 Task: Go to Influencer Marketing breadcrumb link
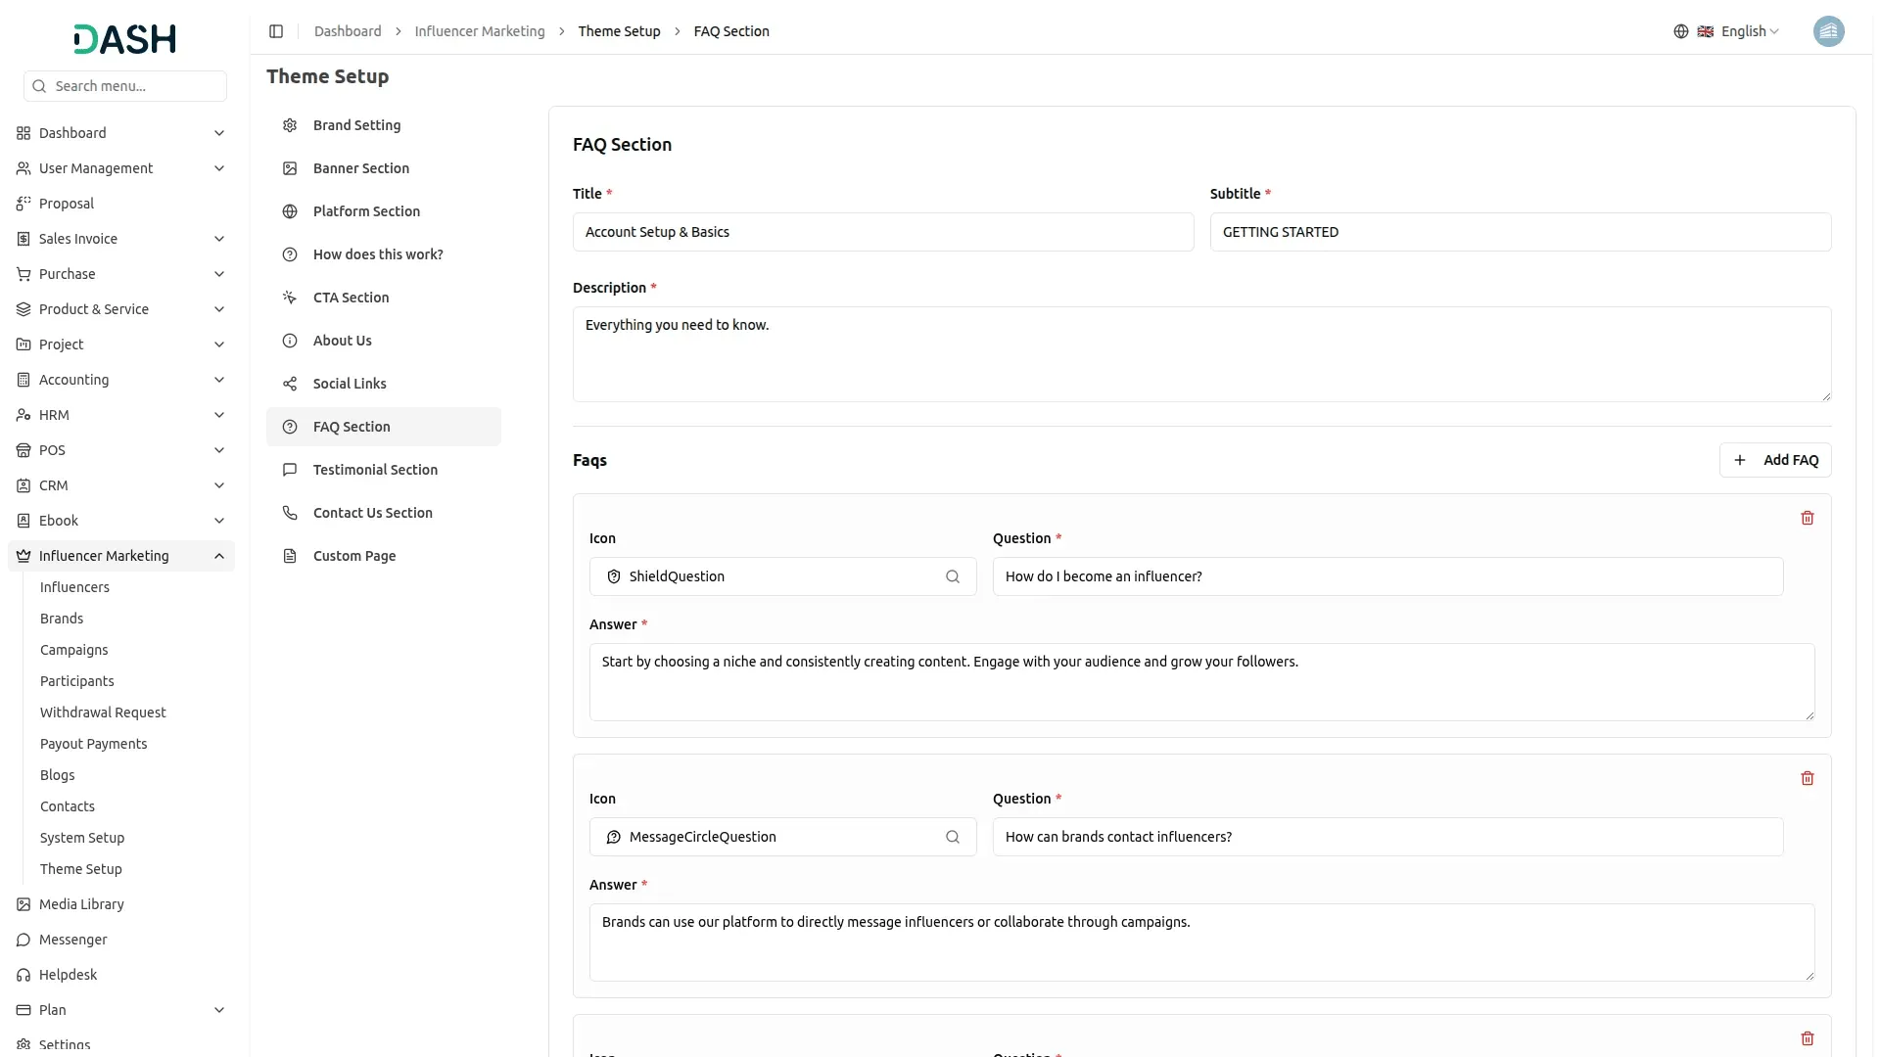(x=480, y=31)
